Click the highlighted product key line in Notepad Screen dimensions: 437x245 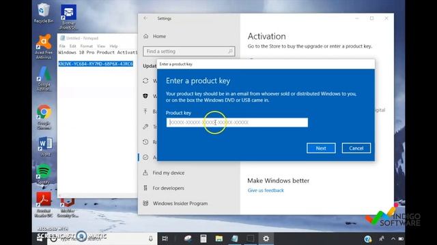point(96,64)
